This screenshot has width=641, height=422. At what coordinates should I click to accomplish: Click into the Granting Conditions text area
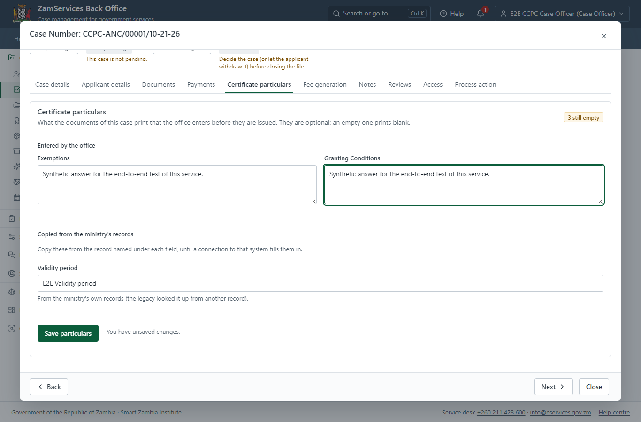pyautogui.click(x=464, y=185)
